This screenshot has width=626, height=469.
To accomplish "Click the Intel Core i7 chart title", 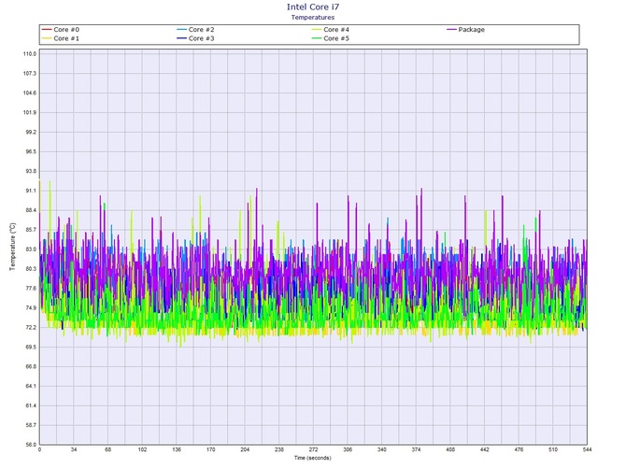I will (313, 7).
